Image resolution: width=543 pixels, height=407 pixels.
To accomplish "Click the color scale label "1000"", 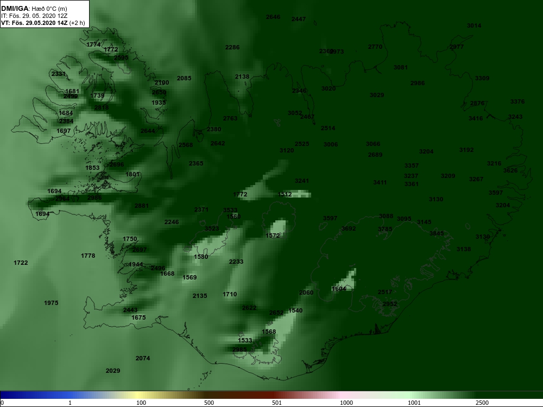I will [346, 403].
